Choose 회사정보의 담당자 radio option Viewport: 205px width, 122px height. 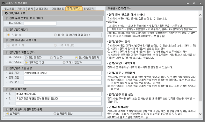coord(77,58)
